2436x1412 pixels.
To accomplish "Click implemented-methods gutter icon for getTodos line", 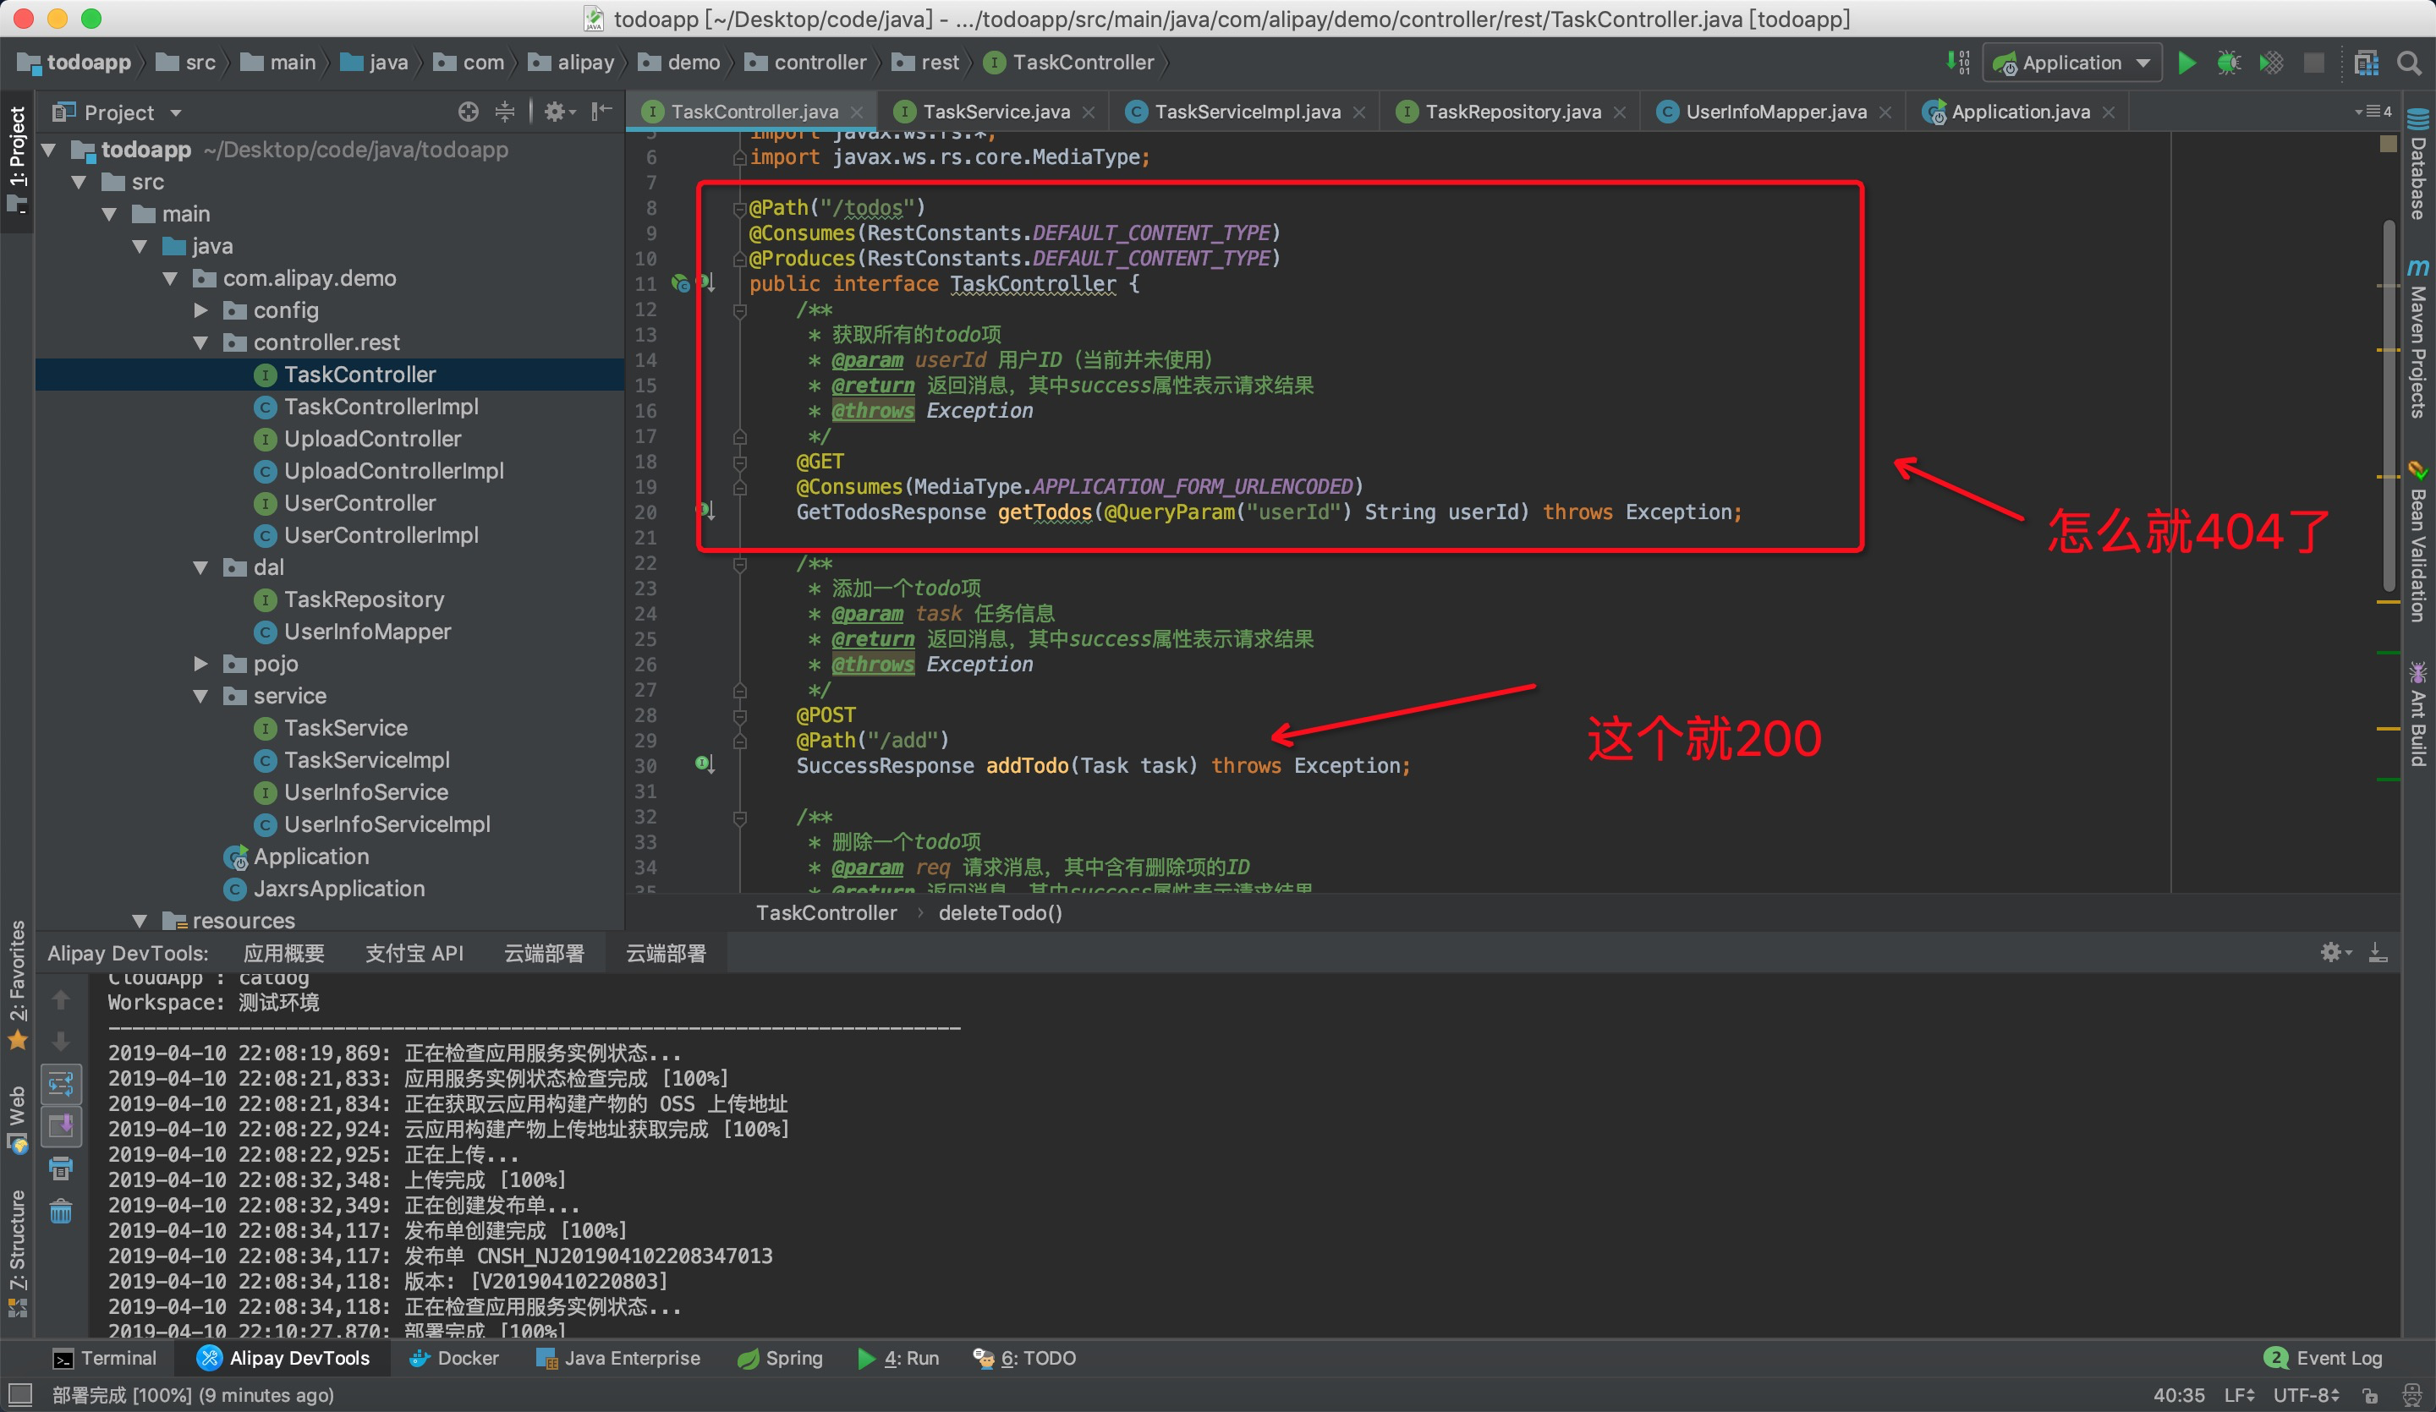I will click(705, 511).
